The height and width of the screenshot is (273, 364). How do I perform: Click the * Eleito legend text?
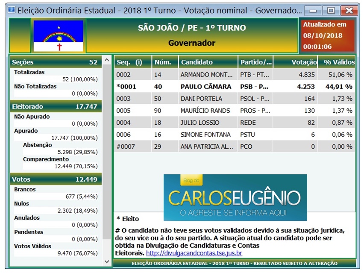pyautogui.click(x=128, y=219)
